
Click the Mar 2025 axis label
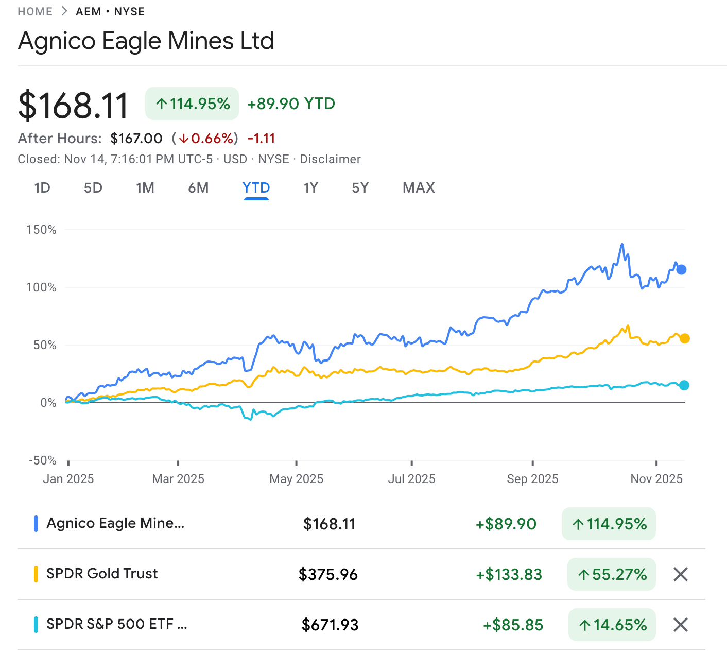pos(178,479)
